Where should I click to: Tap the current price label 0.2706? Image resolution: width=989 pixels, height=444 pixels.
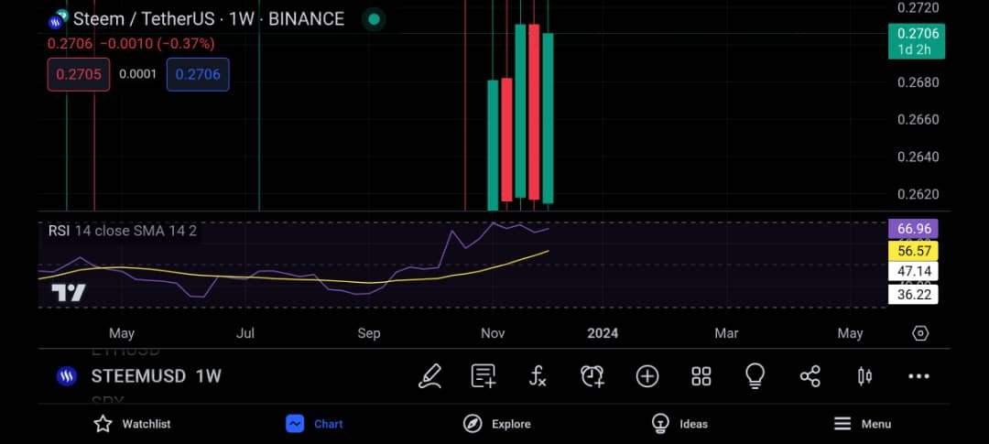tap(917, 40)
